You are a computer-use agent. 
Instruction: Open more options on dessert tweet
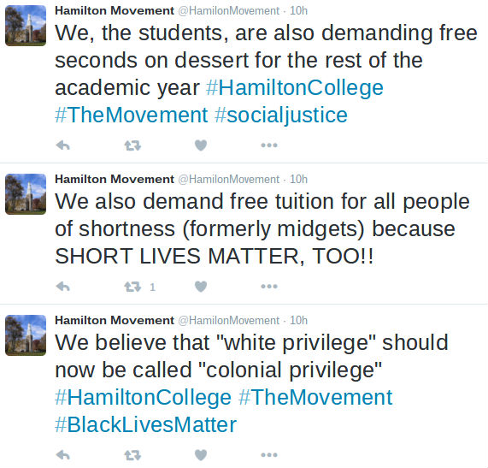coord(269,145)
